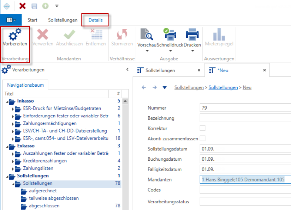The height and width of the screenshot is (210, 291).
Task: Click the Vorbereiten gears icon
Action: tap(15, 34)
